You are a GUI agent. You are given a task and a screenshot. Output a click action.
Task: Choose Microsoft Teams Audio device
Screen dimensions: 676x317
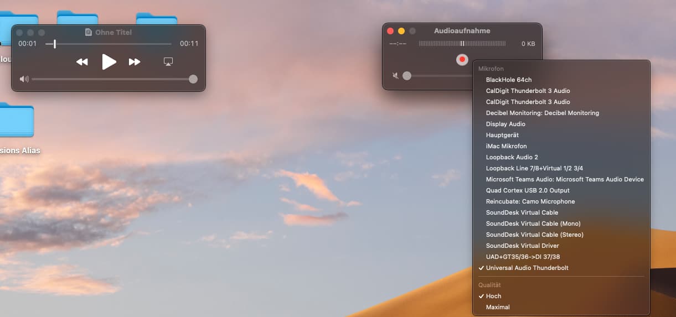click(564, 179)
